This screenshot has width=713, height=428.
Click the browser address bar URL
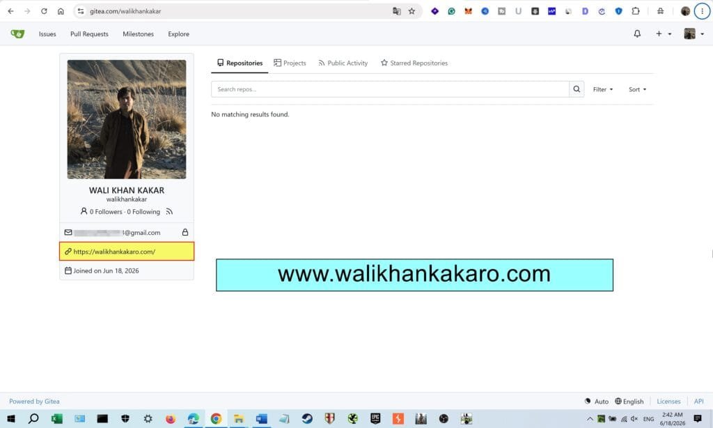125,11
